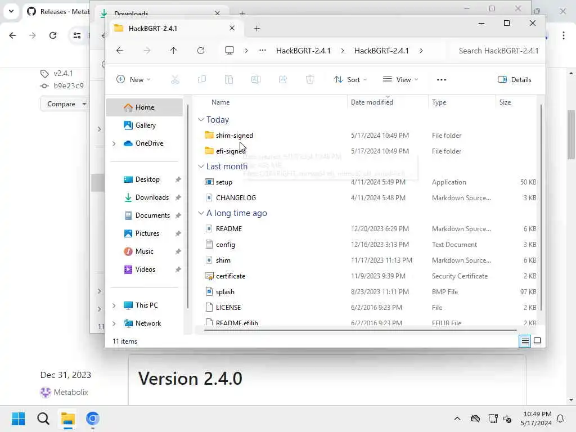Open the See more ellipsis menu
Screen dimensions: 576x432
coord(442,80)
